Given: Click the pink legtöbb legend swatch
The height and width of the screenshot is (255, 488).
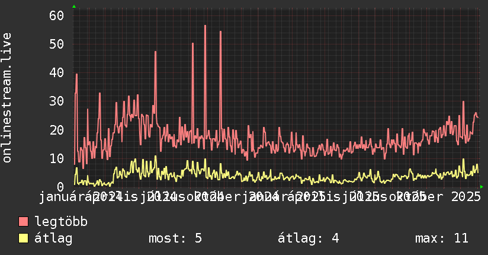Looking at the screenshot, I should click(x=23, y=222).
